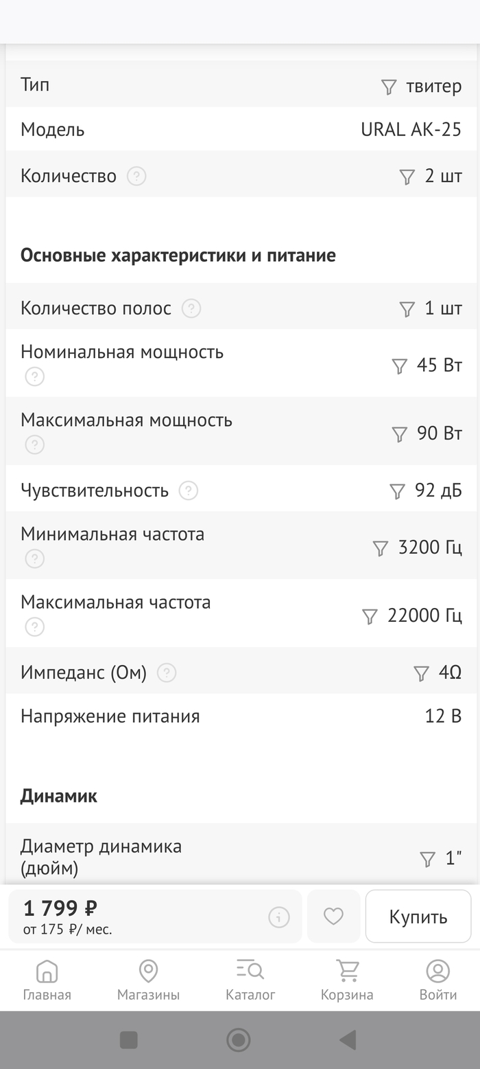Viewport: 480px width, 1069px height.
Task: Open the info icon near the price
Action: point(279,916)
